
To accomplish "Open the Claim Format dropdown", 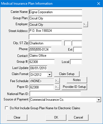I will pos(49,74).
